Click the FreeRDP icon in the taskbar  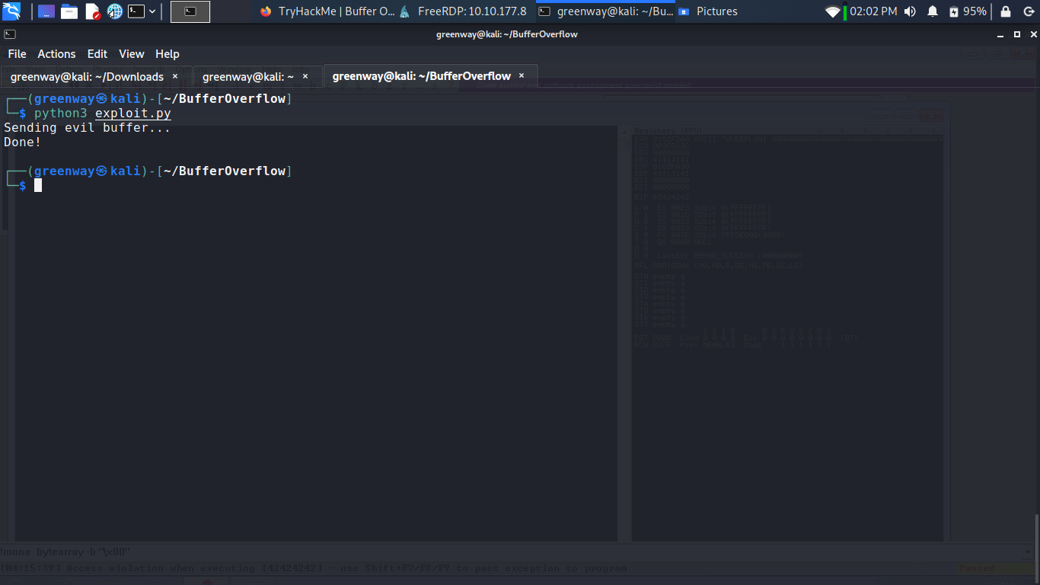404,11
